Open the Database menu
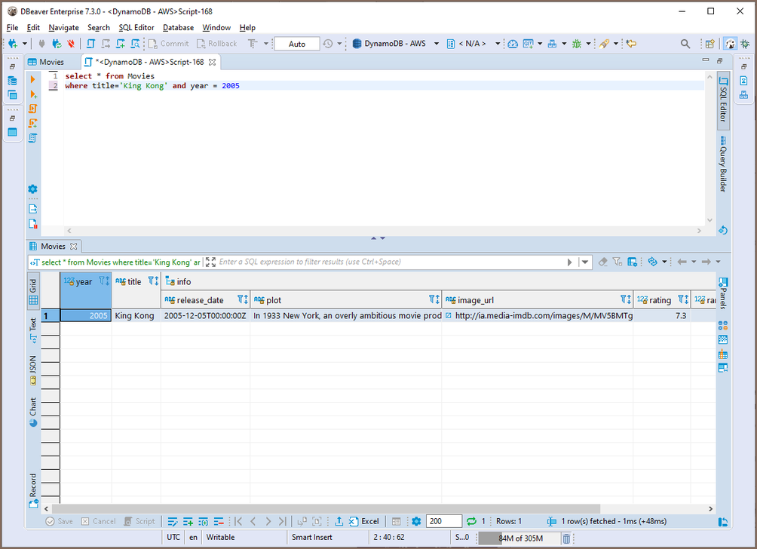This screenshot has width=757, height=549. point(178,27)
